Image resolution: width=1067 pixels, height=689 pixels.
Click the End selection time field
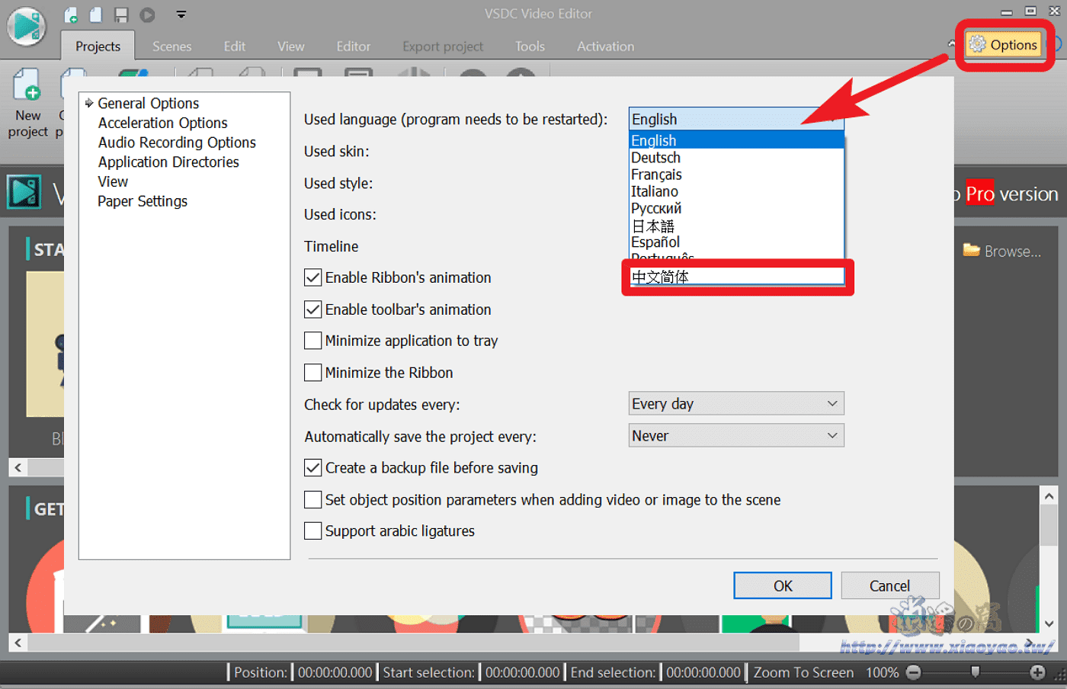pyautogui.click(x=703, y=672)
